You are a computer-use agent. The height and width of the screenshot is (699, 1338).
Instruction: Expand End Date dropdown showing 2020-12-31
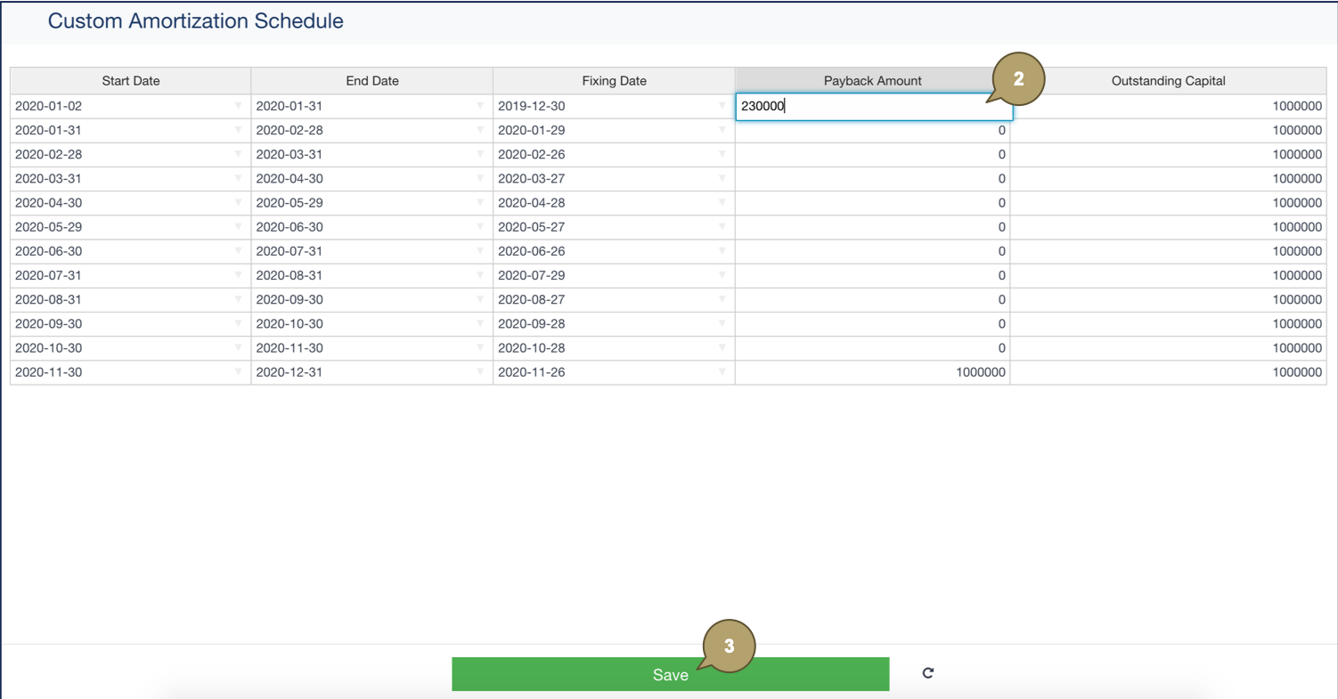pos(479,372)
